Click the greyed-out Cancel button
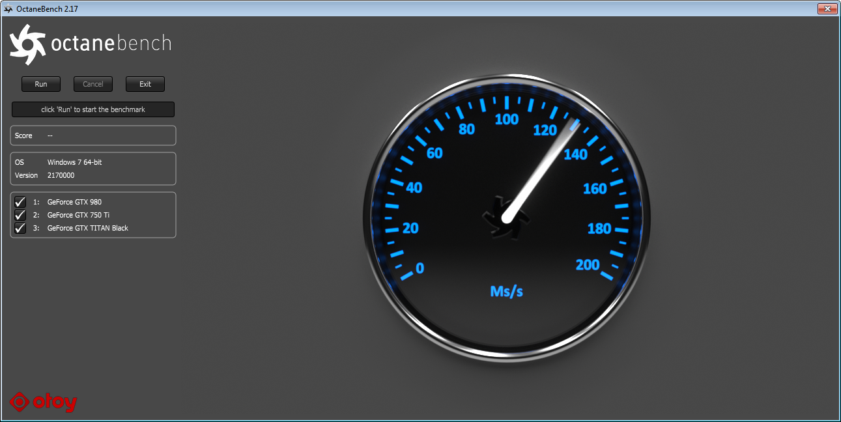The width and height of the screenshot is (841, 422). (x=93, y=84)
